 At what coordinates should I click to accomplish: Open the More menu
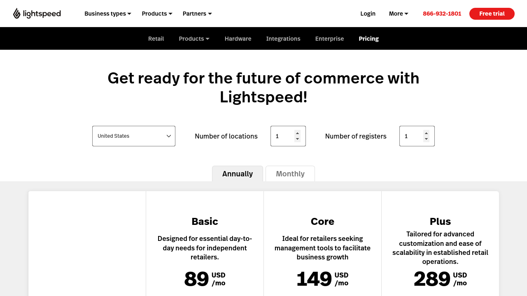point(399,14)
